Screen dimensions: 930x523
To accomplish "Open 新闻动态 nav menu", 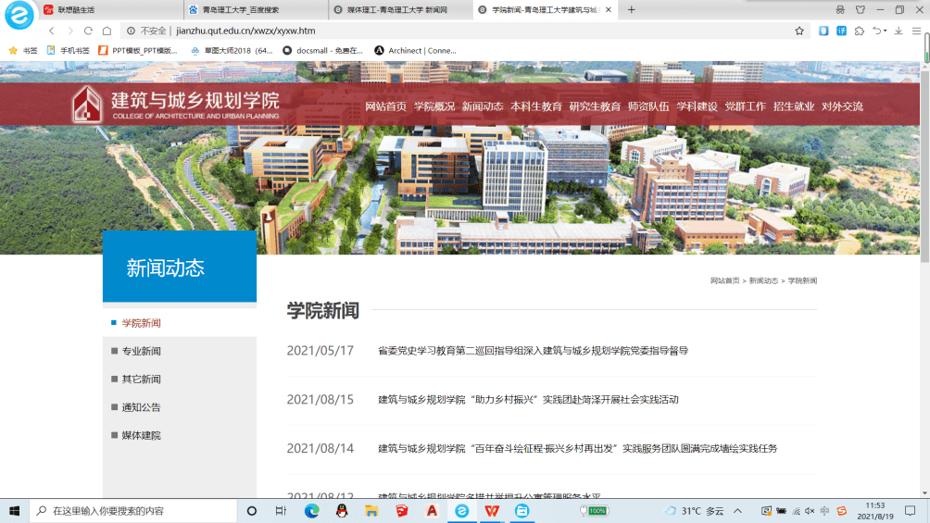I will tap(483, 106).
